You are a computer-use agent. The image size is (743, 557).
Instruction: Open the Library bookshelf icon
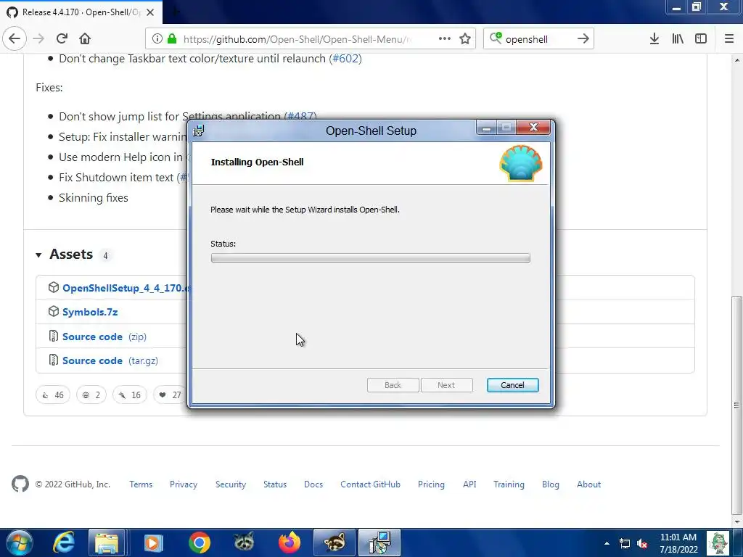pos(678,39)
